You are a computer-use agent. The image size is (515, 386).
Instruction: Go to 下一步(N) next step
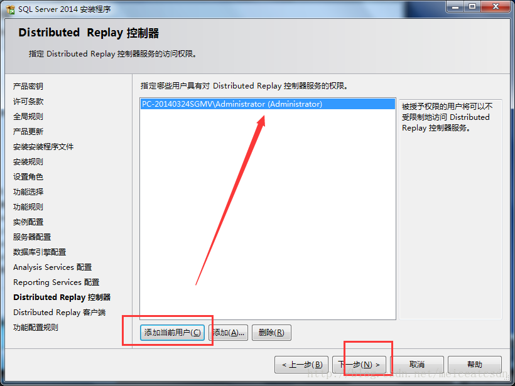359,365
